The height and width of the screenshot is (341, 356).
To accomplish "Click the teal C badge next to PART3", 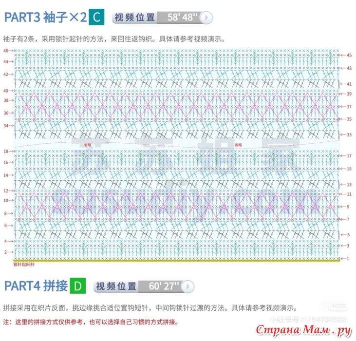I will point(96,18).
